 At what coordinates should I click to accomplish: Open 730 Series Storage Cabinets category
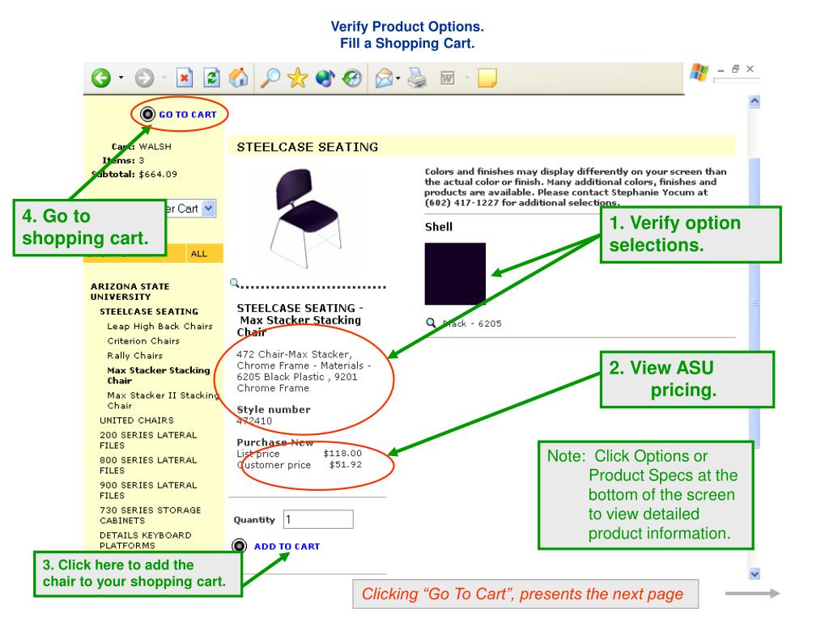click(x=150, y=515)
